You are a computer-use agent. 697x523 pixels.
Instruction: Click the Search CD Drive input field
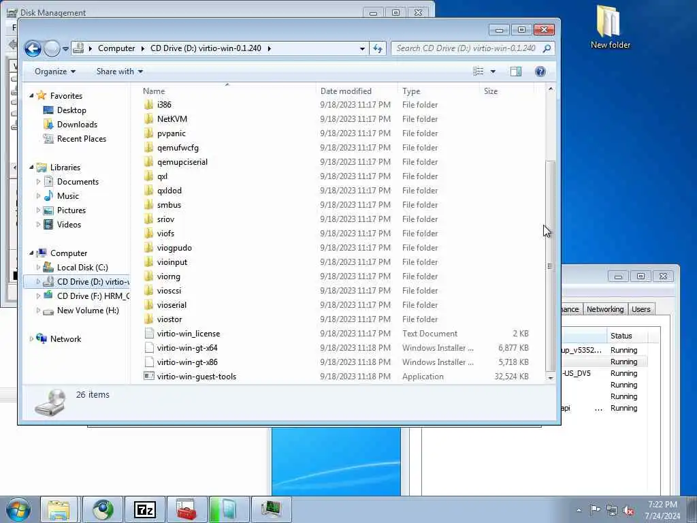point(466,48)
